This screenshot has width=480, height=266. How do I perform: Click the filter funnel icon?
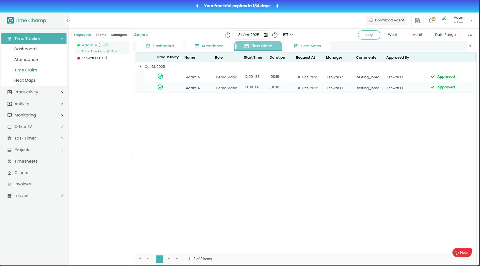click(470, 45)
